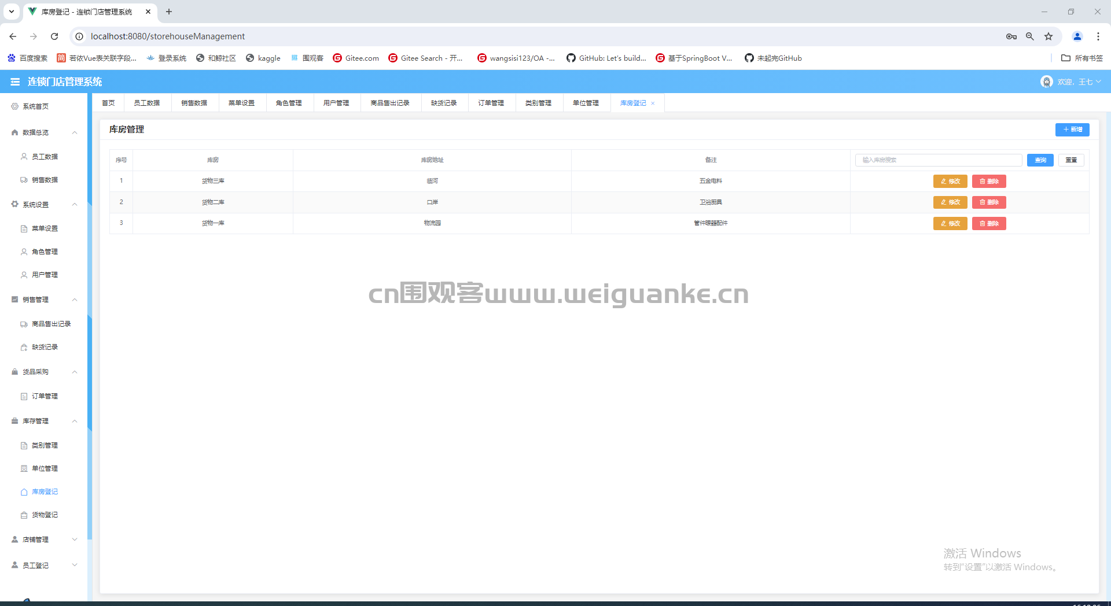Open the 系统首页 sidebar item
The image size is (1111, 606).
[43, 106]
